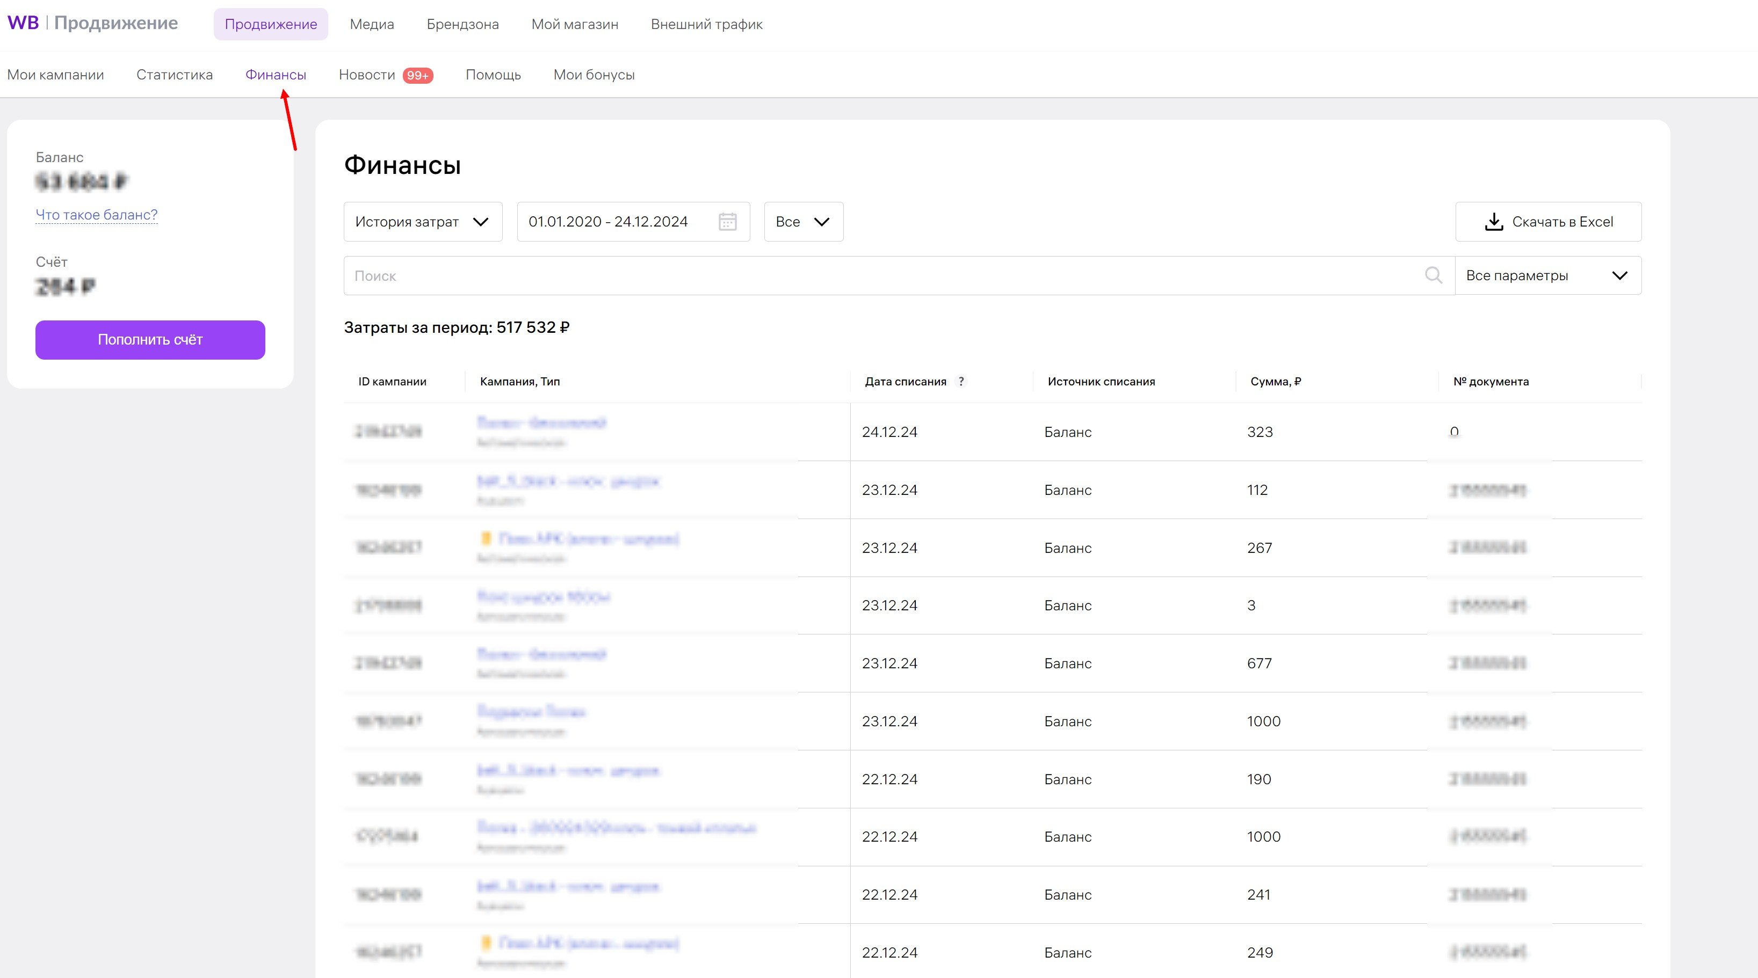Image resolution: width=1758 pixels, height=978 pixels.
Task: Click the question mark next to Дата списания
Action: tap(961, 381)
